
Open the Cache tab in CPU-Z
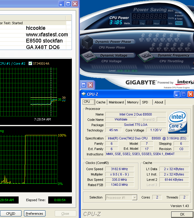[101, 102]
